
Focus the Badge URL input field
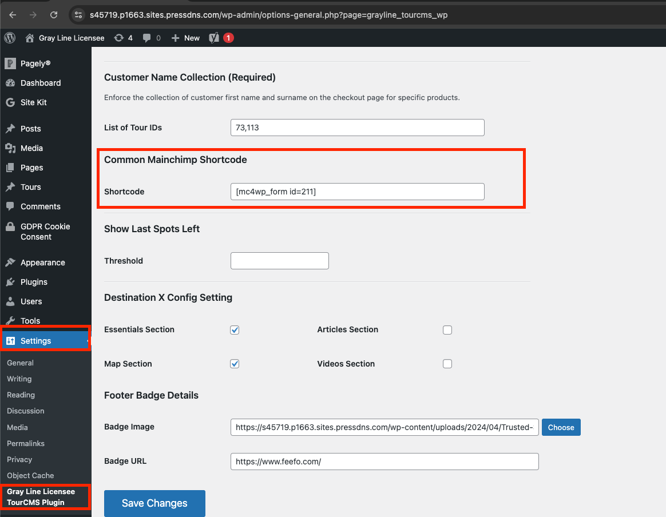(384, 462)
